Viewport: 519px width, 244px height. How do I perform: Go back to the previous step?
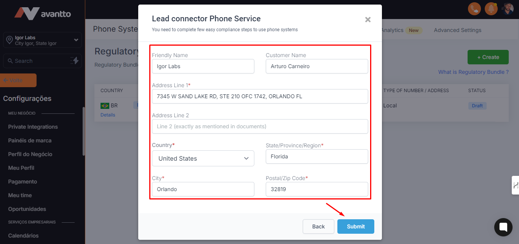click(x=318, y=226)
